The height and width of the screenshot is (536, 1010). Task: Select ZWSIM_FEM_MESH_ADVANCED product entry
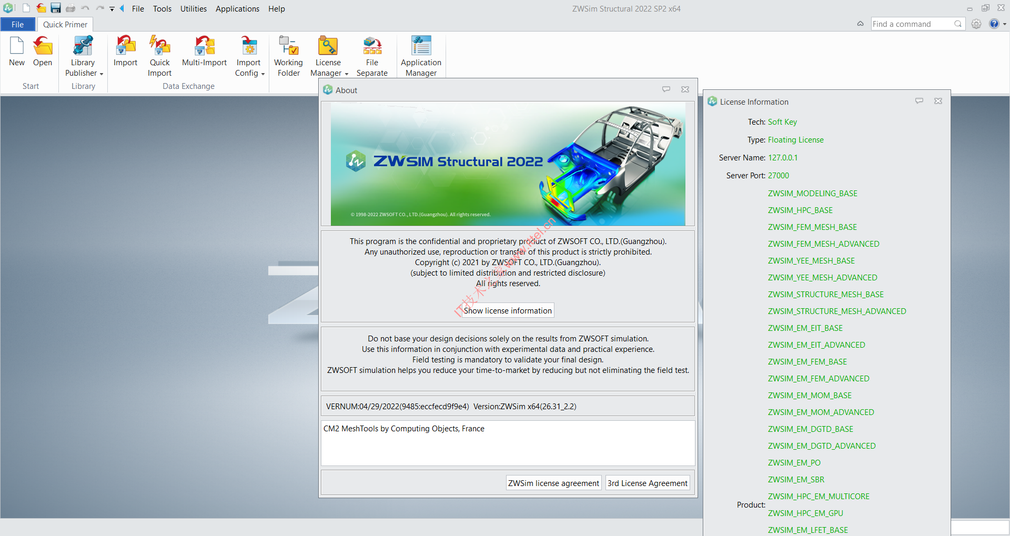click(x=823, y=244)
